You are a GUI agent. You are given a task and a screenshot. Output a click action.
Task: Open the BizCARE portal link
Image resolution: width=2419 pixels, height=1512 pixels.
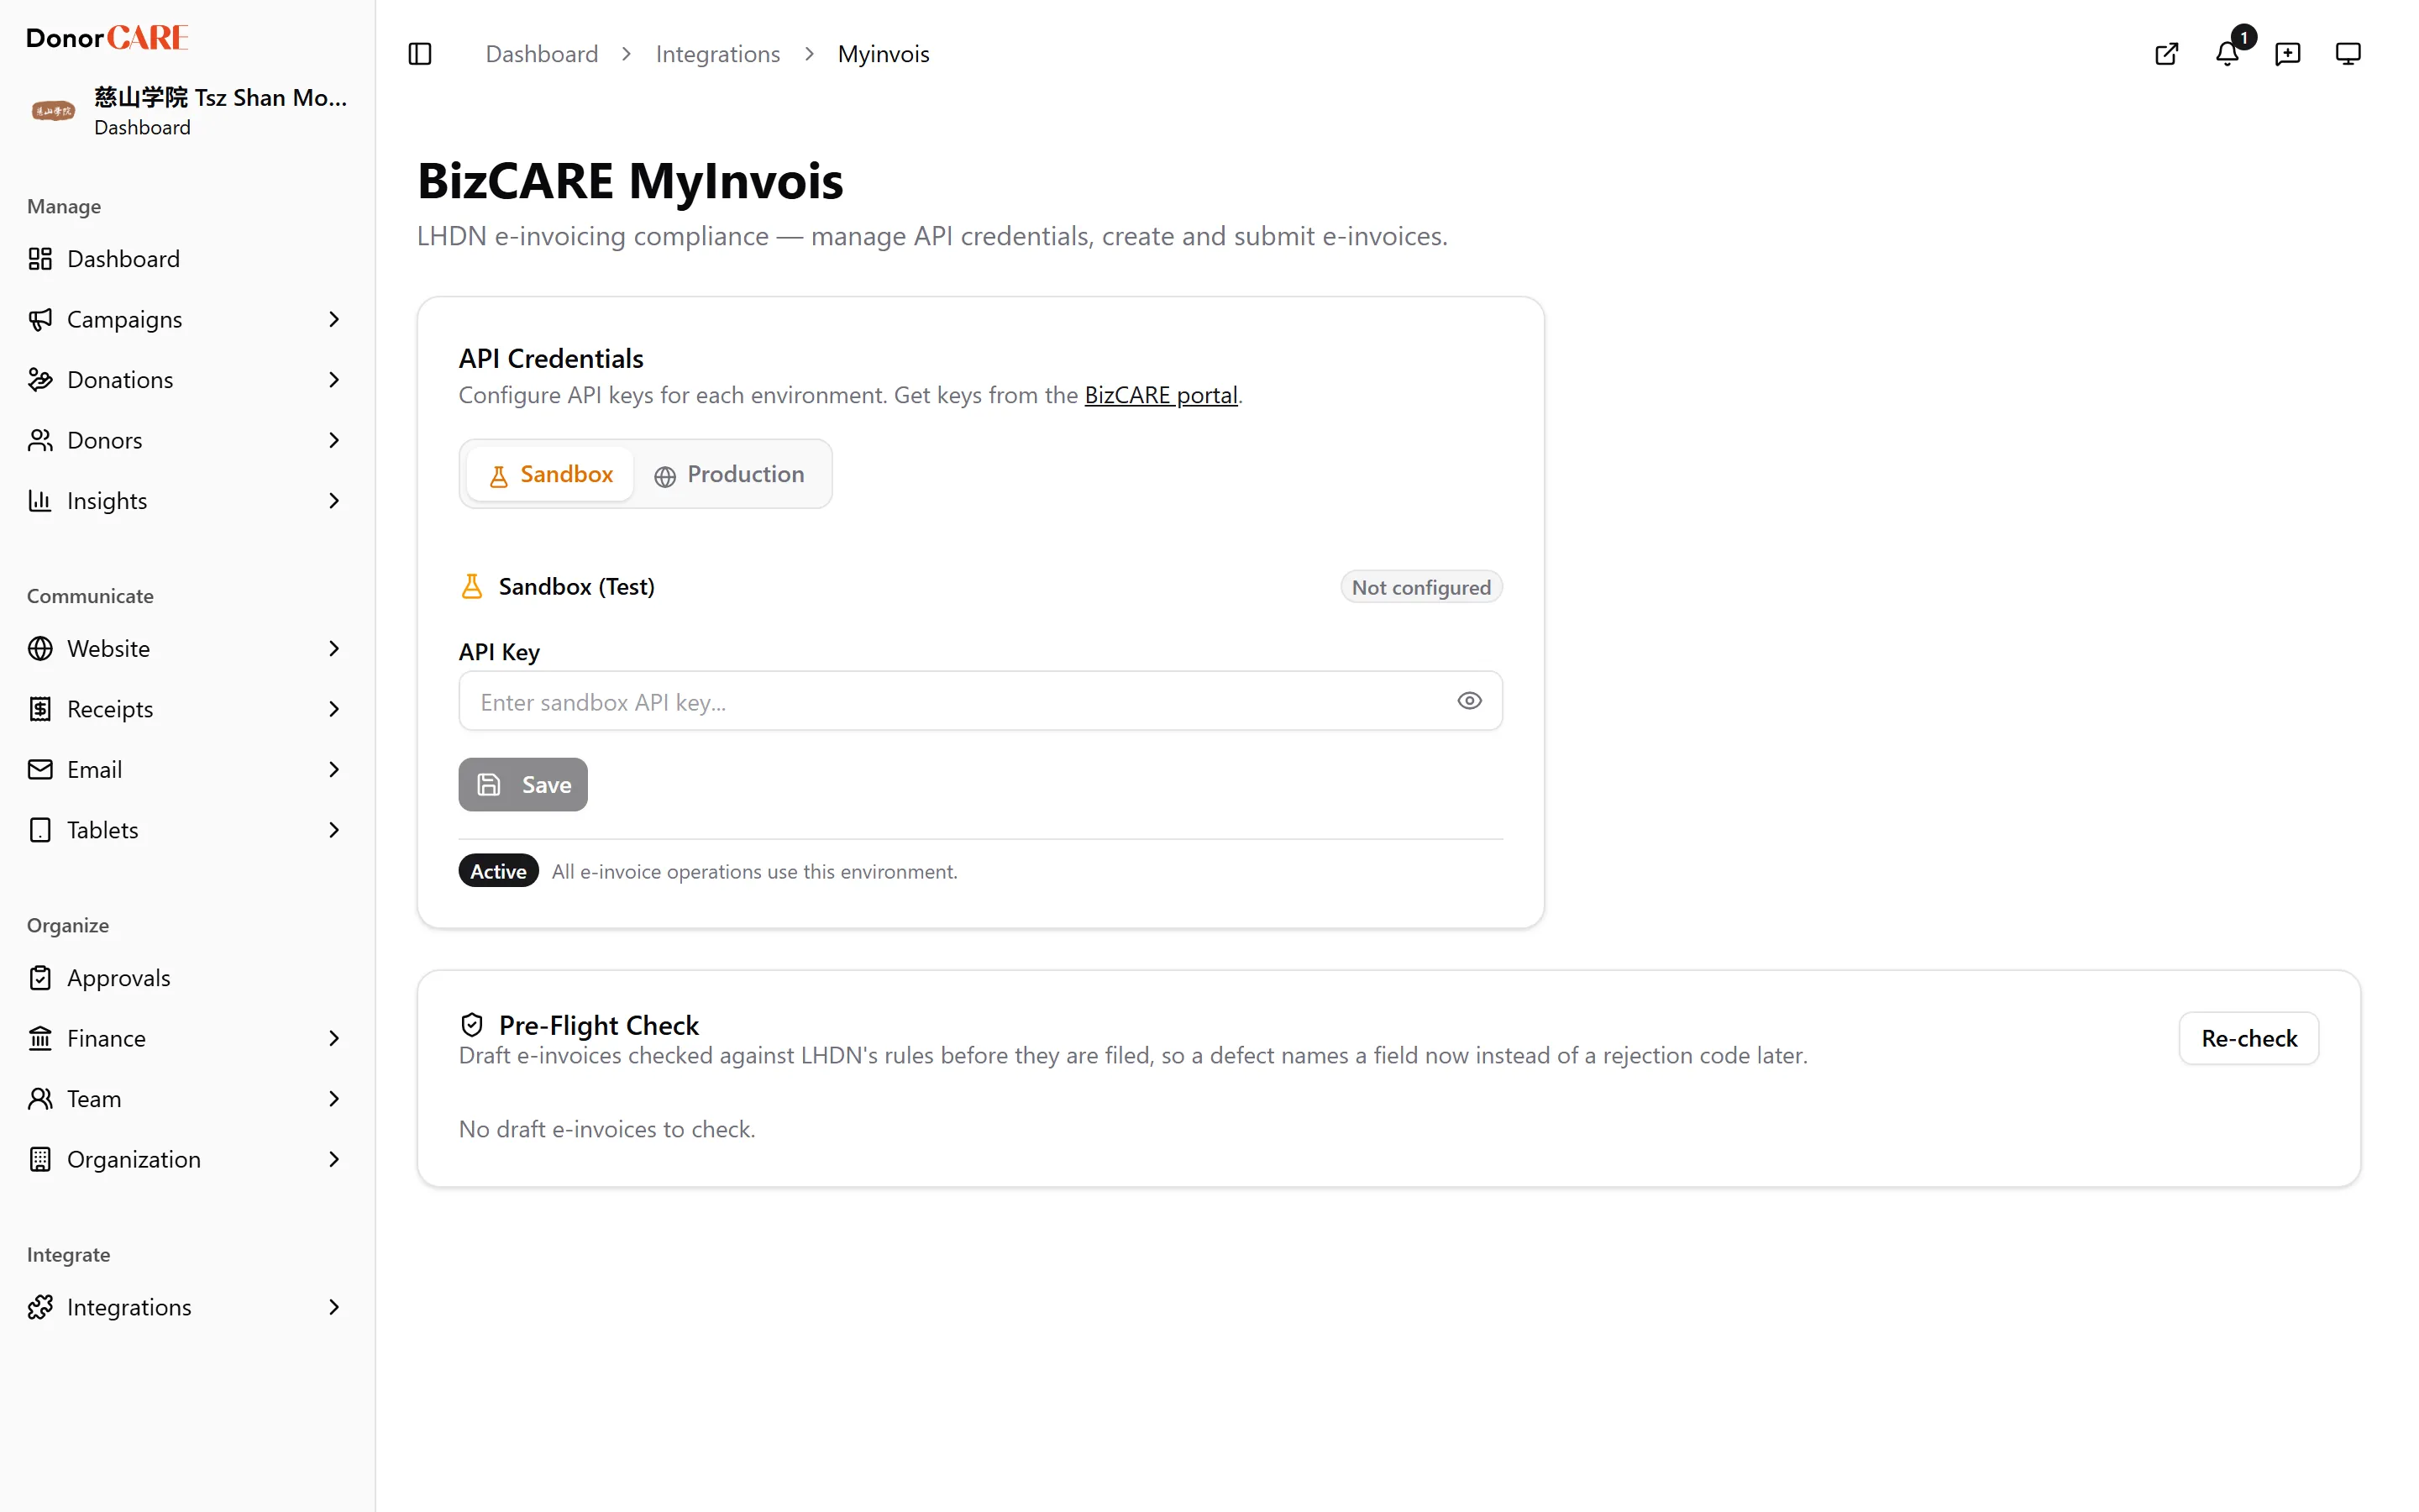[1161, 395]
